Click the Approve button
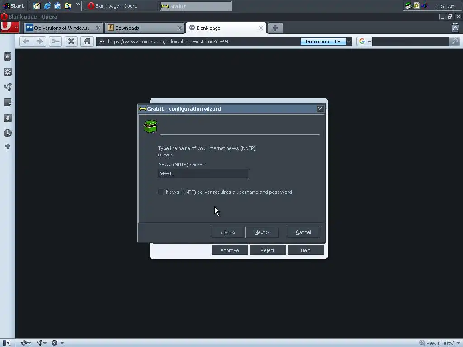 pyautogui.click(x=229, y=250)
